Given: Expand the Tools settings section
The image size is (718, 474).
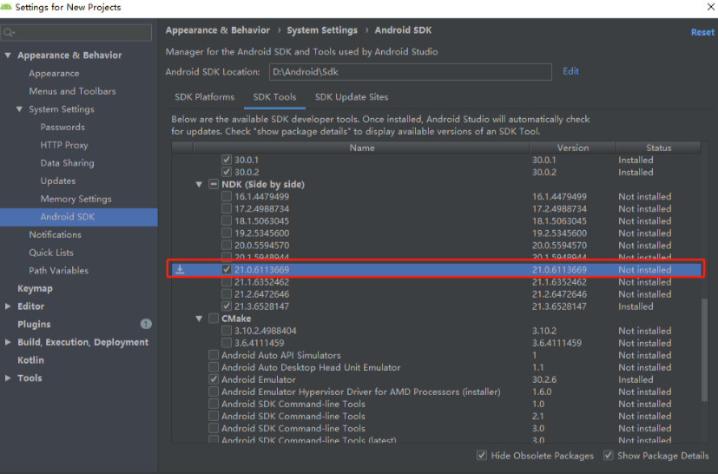Looking at the screenshot, I should click(8, 378).
